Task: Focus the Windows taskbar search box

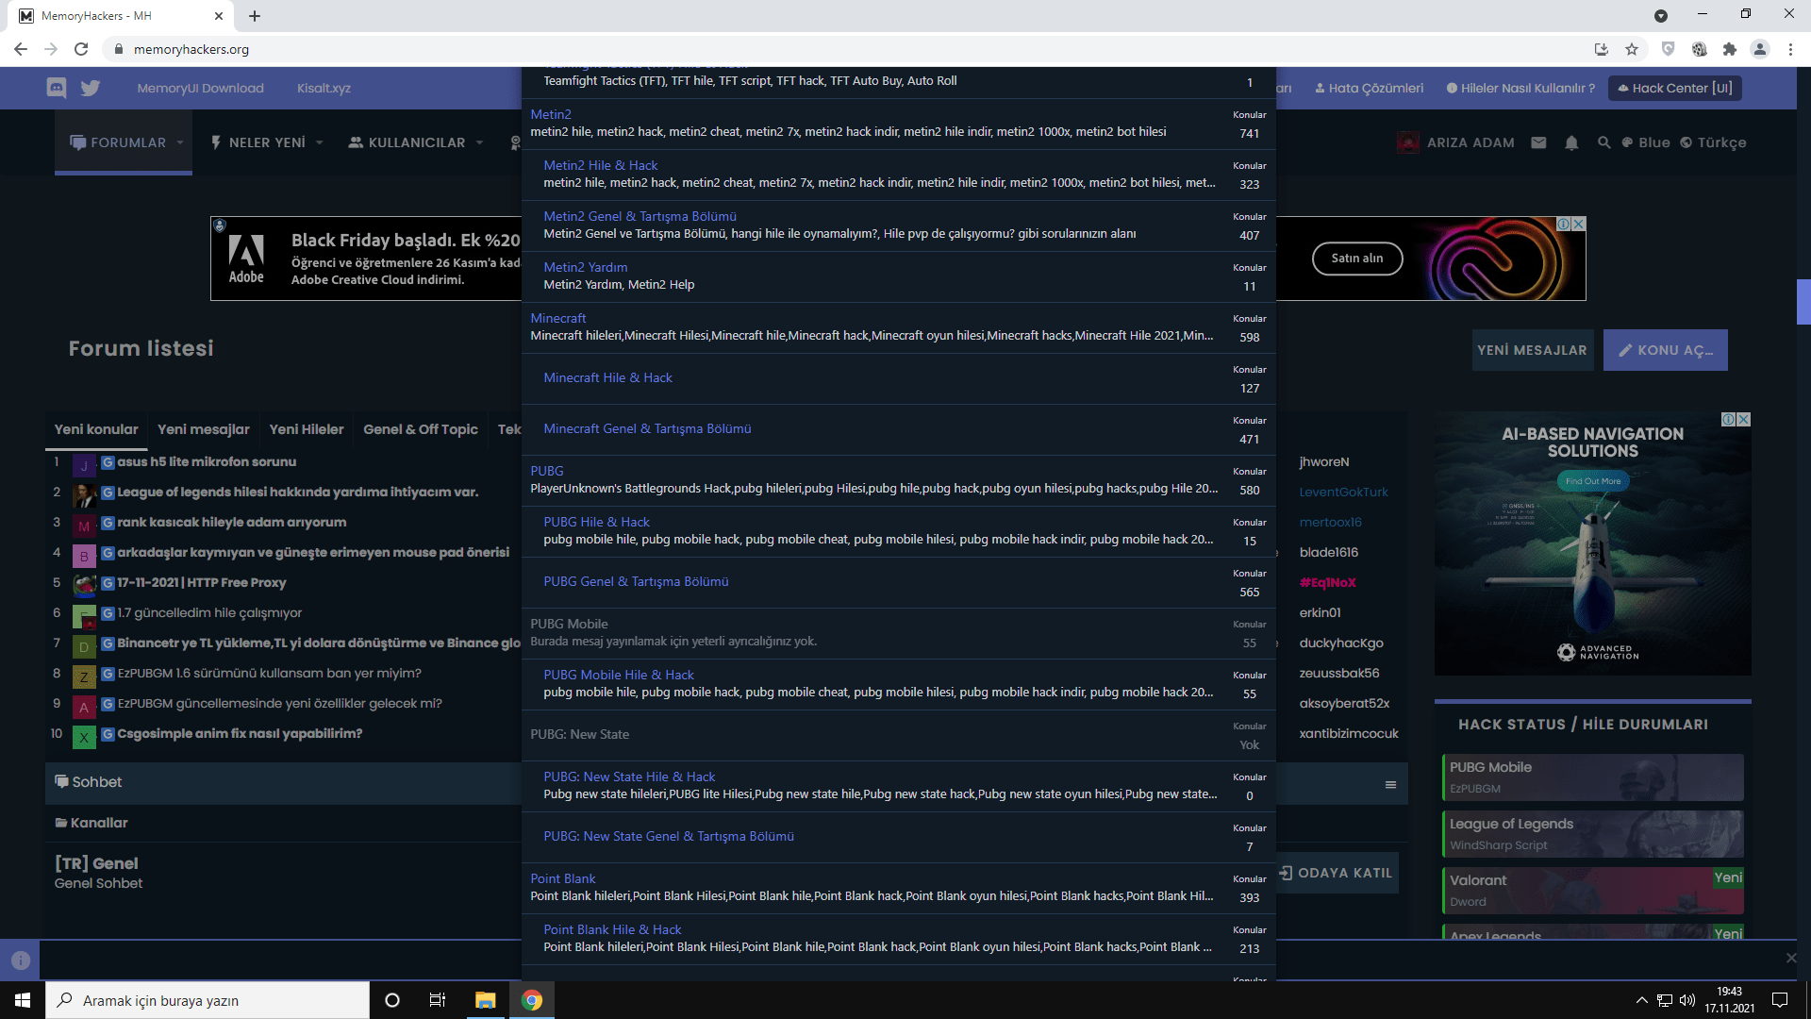Action: pos(208,1000)
